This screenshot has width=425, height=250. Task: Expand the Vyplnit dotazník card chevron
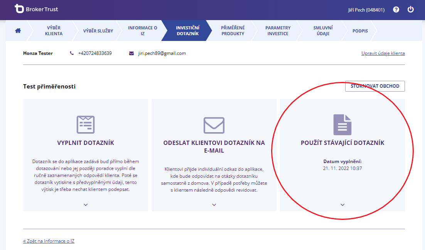[86, 205]
